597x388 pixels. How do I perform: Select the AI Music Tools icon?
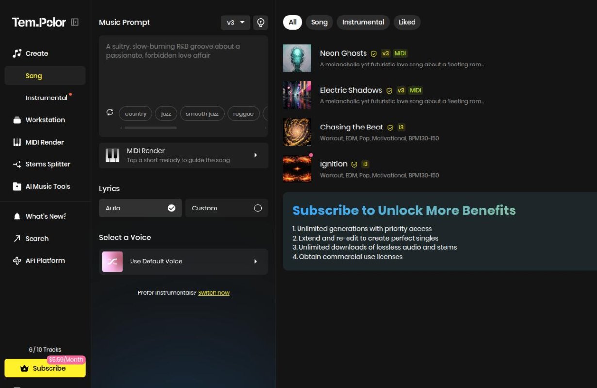click(16, 186)
